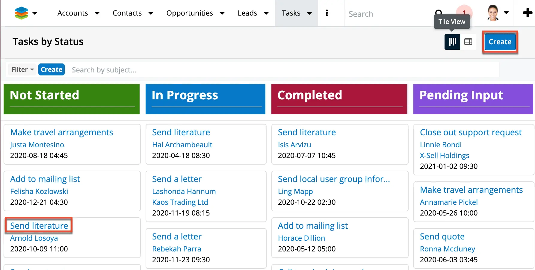Click the user avatar picture
The width and height of the screenshot is (535, 270).
click(x=493, y=13)
